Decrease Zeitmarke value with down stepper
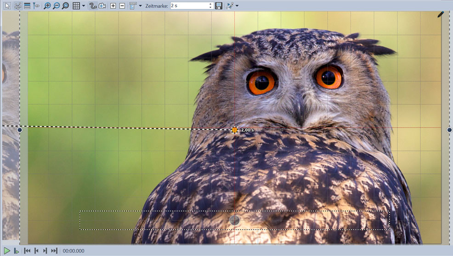The height and width of the screenshot is (256, 453). [210, 7]
